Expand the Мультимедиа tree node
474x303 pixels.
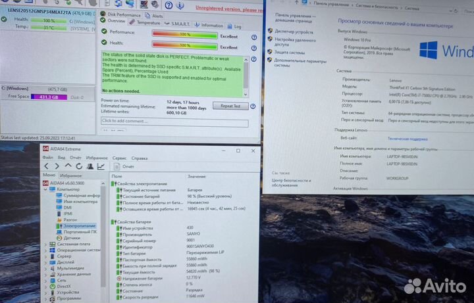(x=45, y=268)
